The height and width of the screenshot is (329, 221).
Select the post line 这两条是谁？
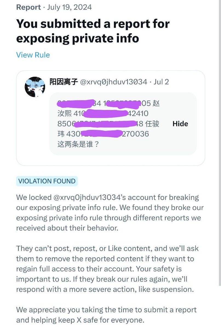click(78, 144)
